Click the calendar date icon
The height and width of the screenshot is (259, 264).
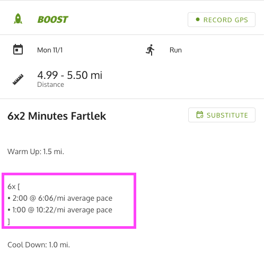point(18,49)
